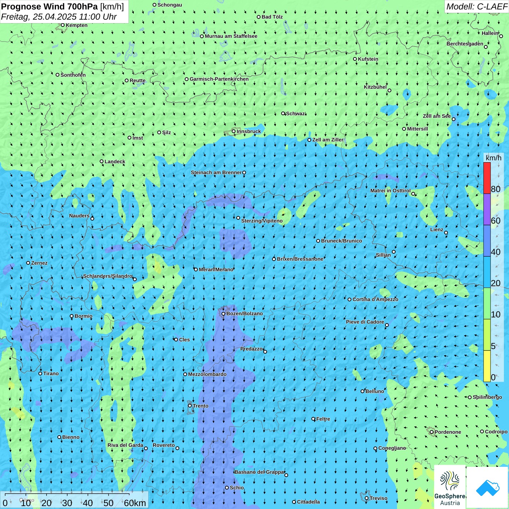Click the red legend segment above 80
The image size is (509, 509).
coord(487,178)
